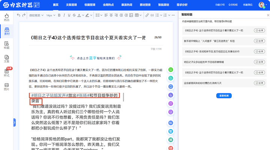Apply italic formatting

[x=64, y=15]
